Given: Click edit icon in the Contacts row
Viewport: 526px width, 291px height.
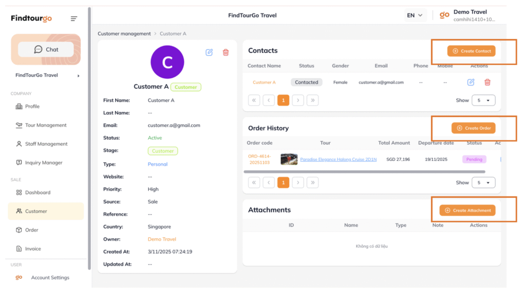Looking at the screenshot, I should [x=471, y=82].
